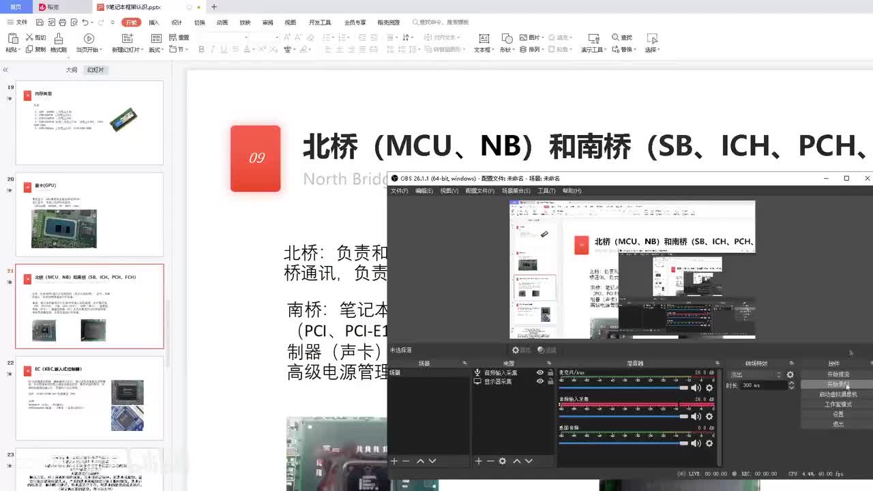Click OBS Start Streaming (开始推流) button
Screen dimensions: 873x491
click(x=838, y=374)
